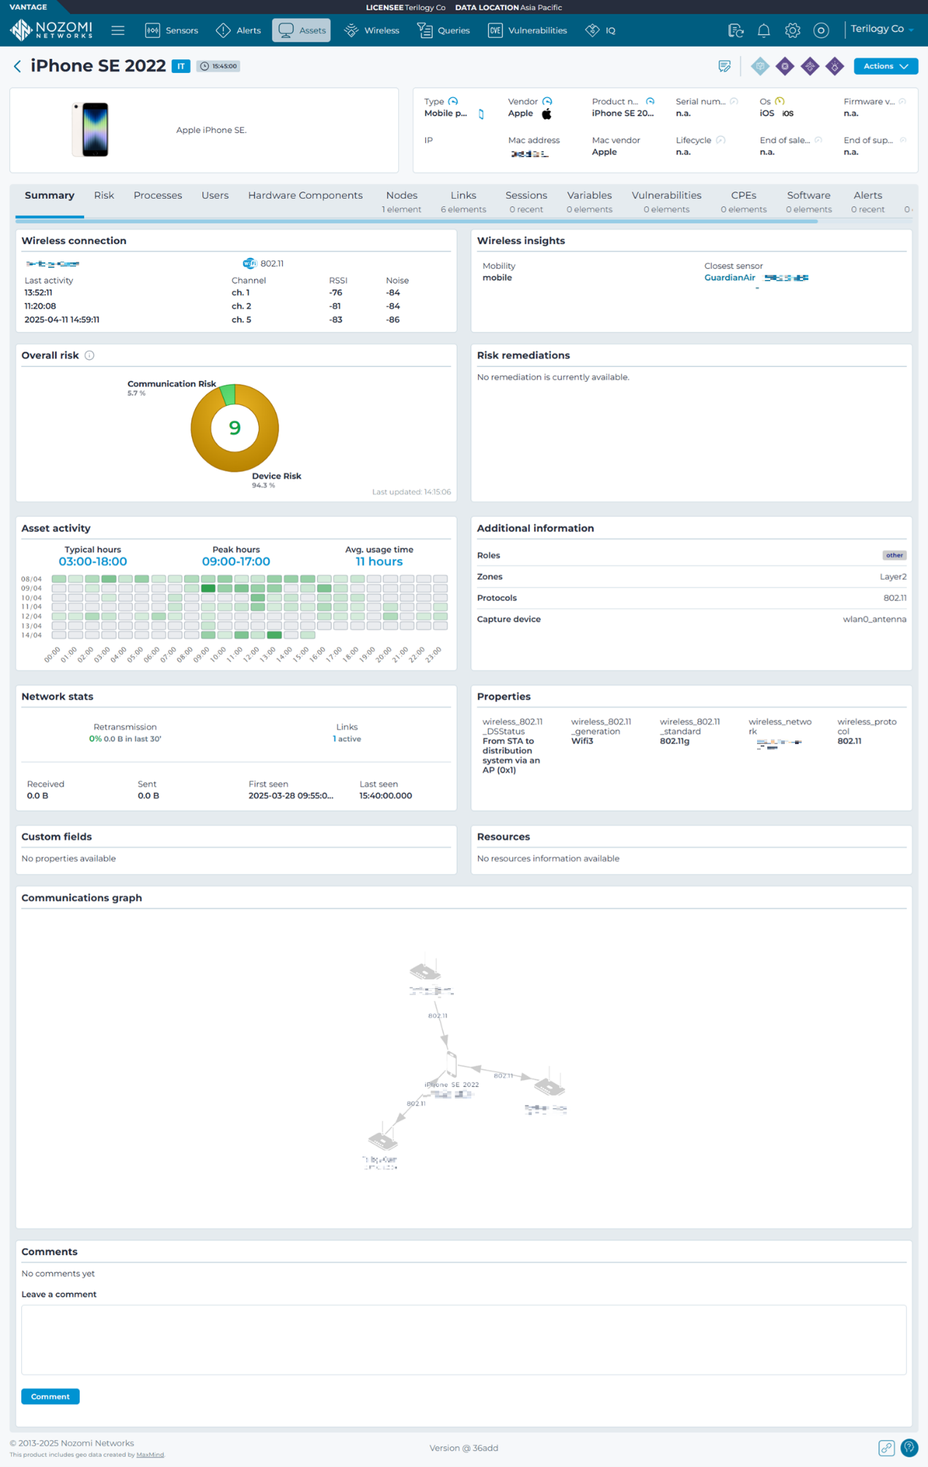Click the WiFi 802.11 icon in Wireless connection
The height and width of the screenshot is (1467, 928).
(x=249, y=263)
